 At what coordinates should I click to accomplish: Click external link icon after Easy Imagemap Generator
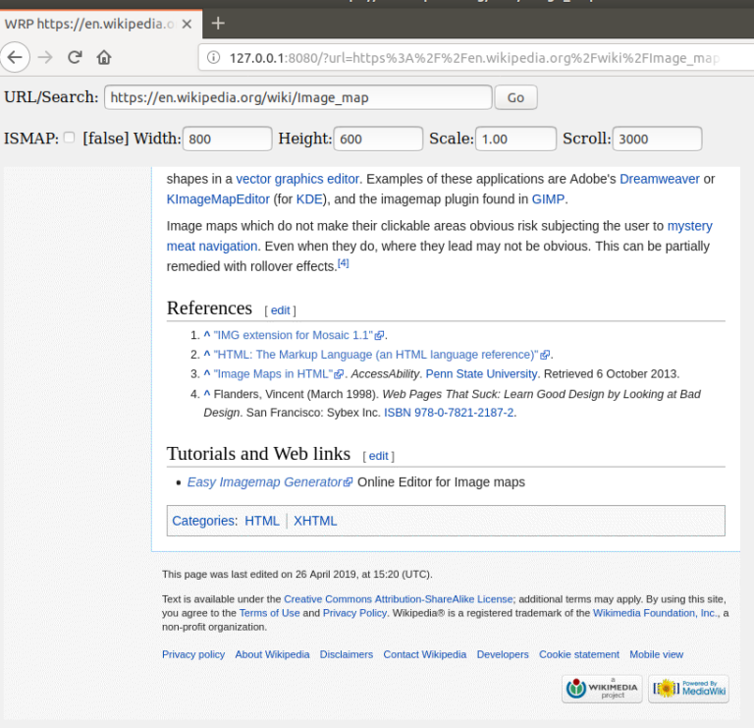(349, 482)
